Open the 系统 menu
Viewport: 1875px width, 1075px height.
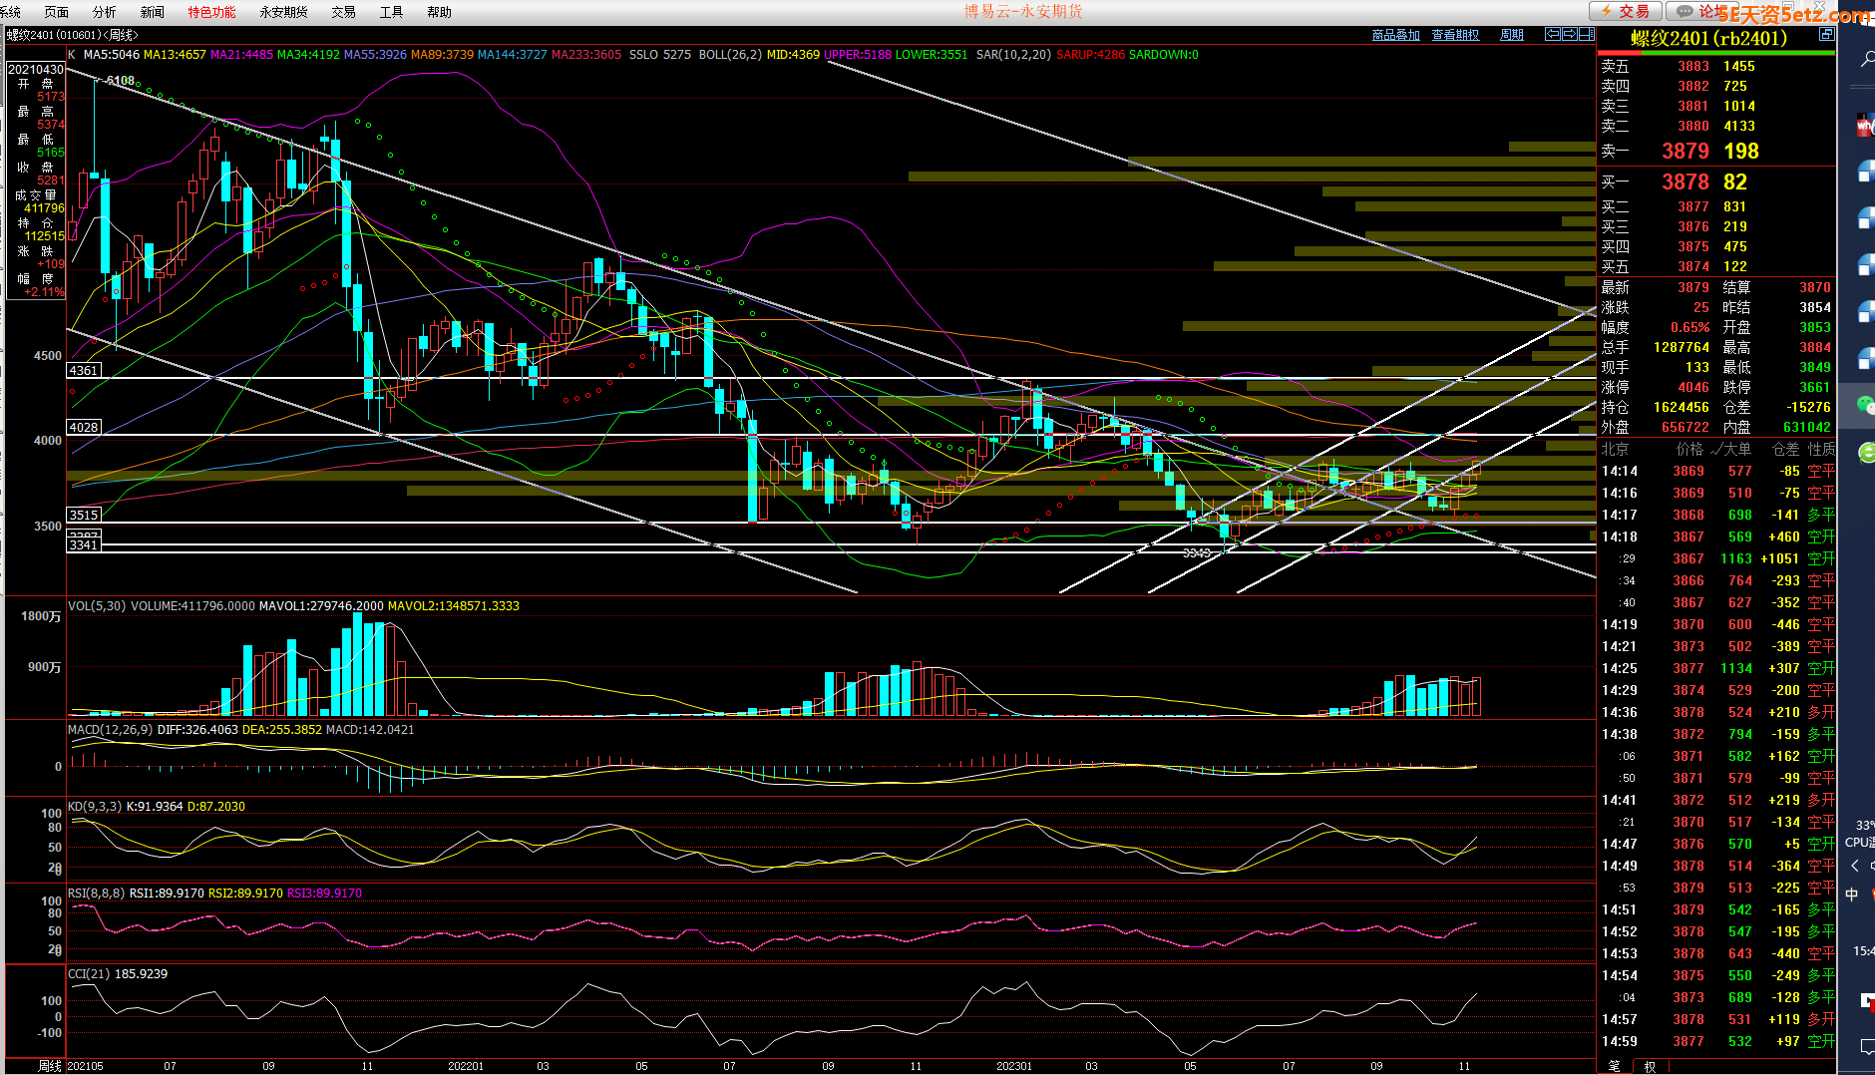click(x=10, y=12)
